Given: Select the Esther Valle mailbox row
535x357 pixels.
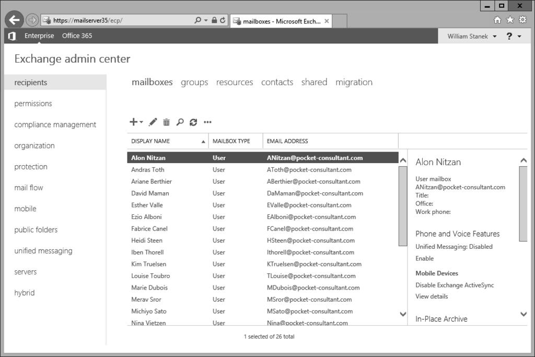Looking at the screenshot, I should coord(263,205).
